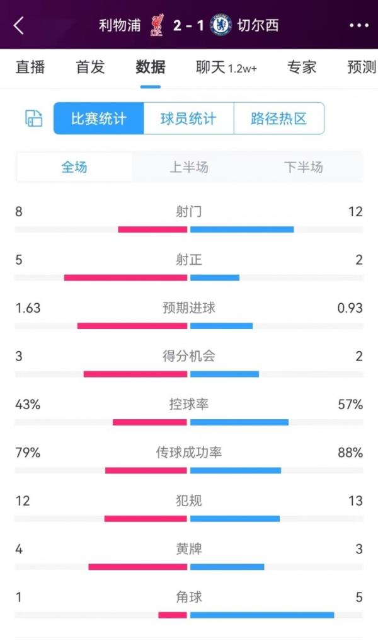Select the 数据 tab
The height and width of the screenshot is (643, 378).
point(151,67)
